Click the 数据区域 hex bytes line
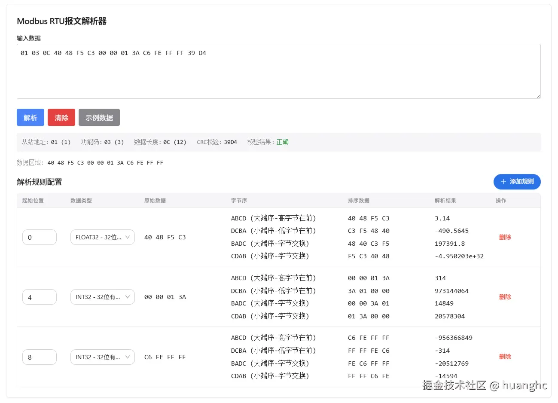 point(105,163)
